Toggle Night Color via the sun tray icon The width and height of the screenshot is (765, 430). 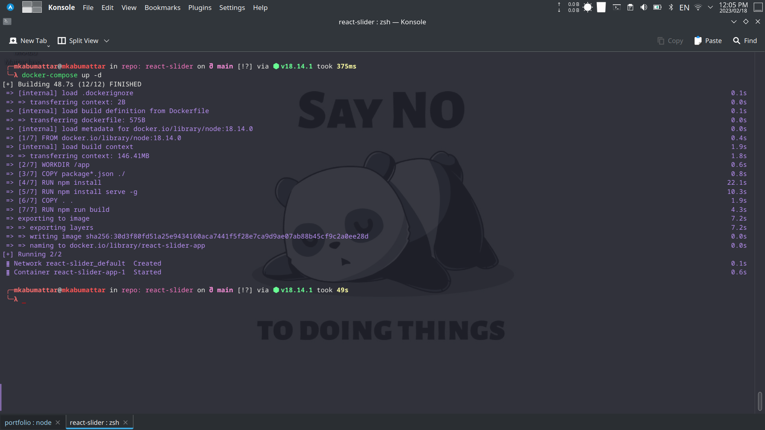click(x=588, y=7)
